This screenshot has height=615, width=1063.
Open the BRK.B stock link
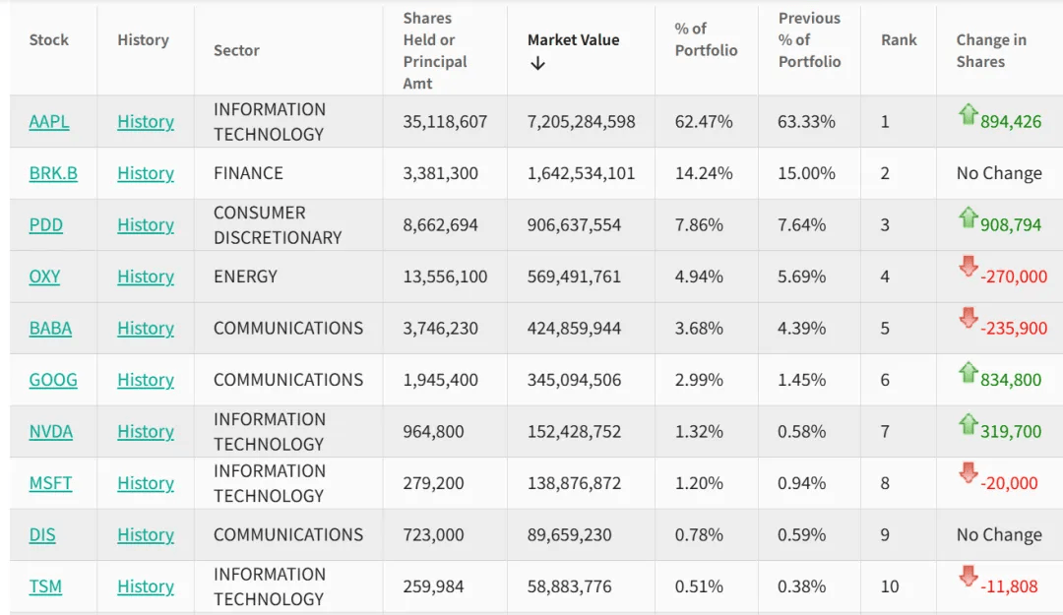53,173
